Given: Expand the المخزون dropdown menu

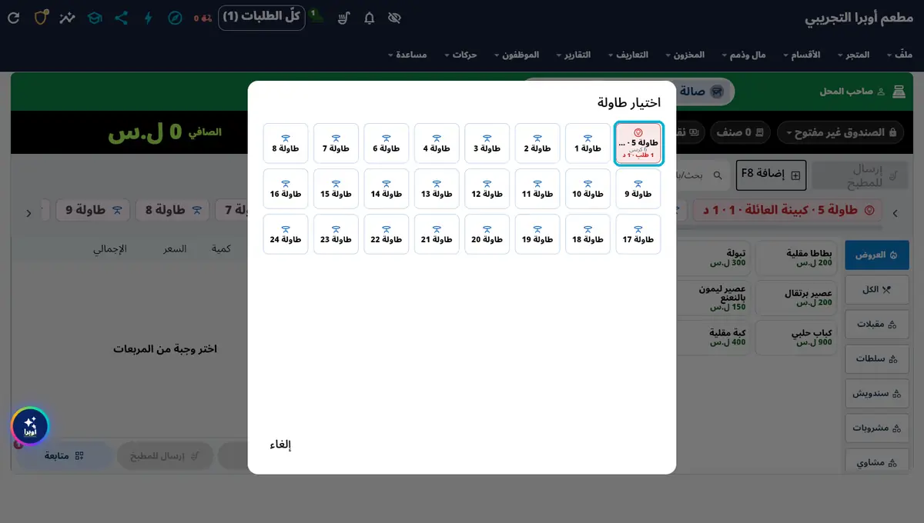Looking at the screenshot, I should click(x=685, y=55).
